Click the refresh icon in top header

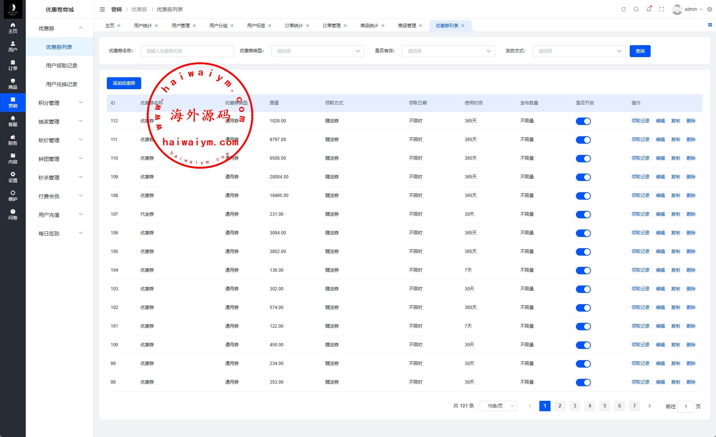point(623,9)
